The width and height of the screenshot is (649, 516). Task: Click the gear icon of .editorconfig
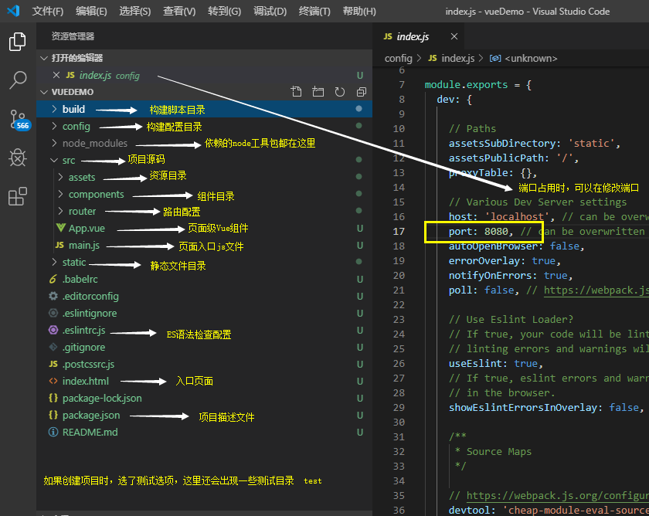(x=53, y=296)
